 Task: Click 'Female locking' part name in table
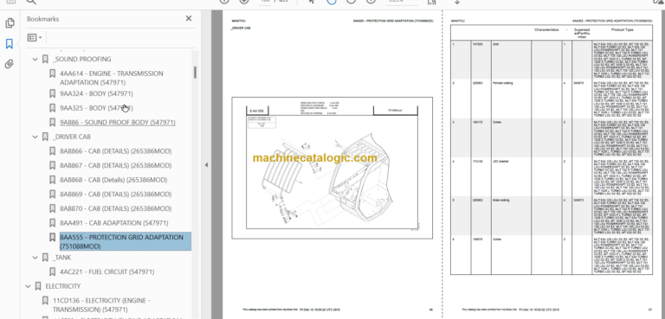point(502,83)
